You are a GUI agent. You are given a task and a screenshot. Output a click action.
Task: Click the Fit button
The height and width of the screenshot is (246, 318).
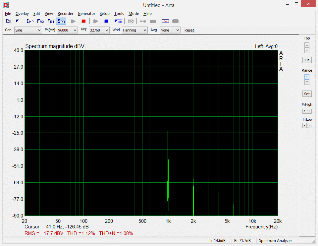tap(307, 60)
